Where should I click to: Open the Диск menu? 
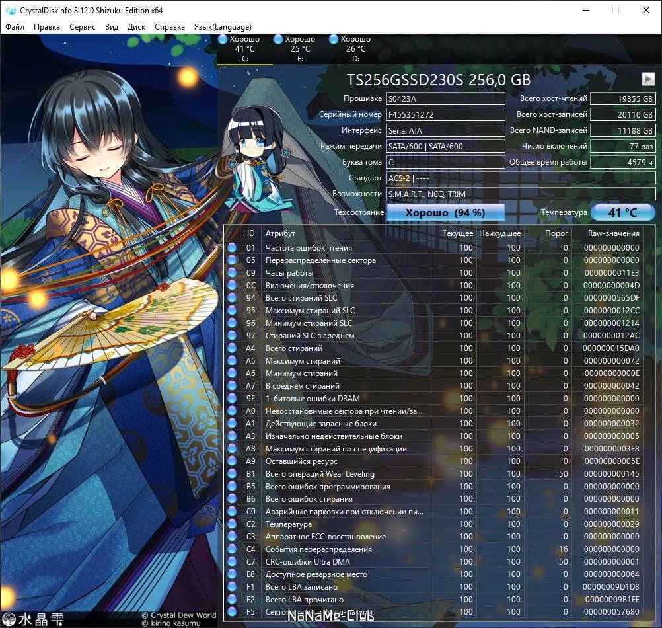click(x=136, y=27)
